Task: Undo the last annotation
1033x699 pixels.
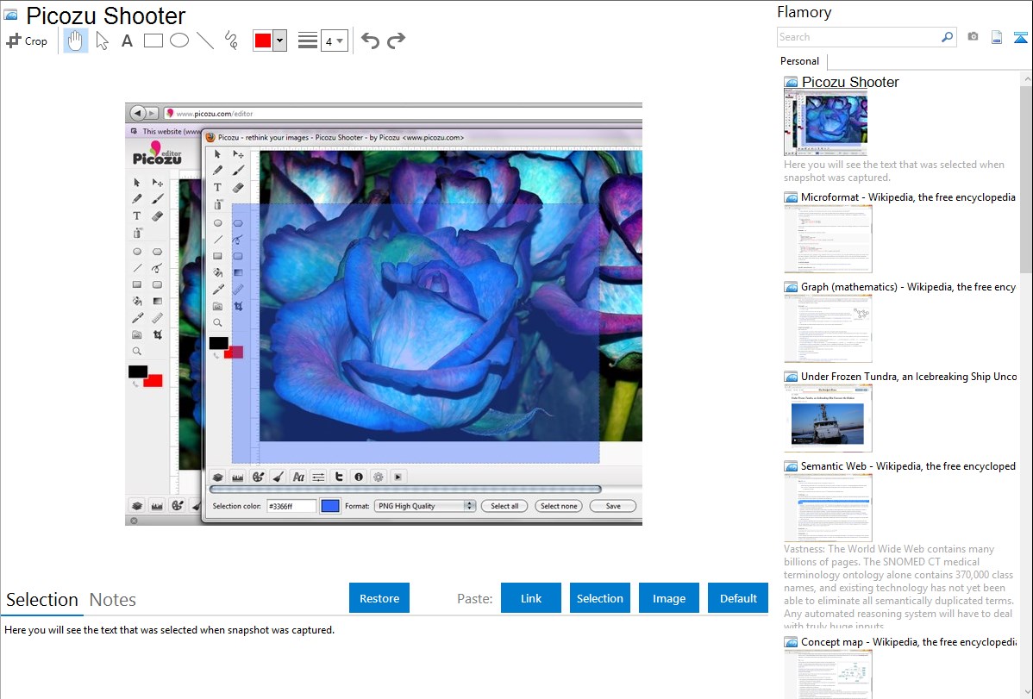Action: (x=370, y=41)
